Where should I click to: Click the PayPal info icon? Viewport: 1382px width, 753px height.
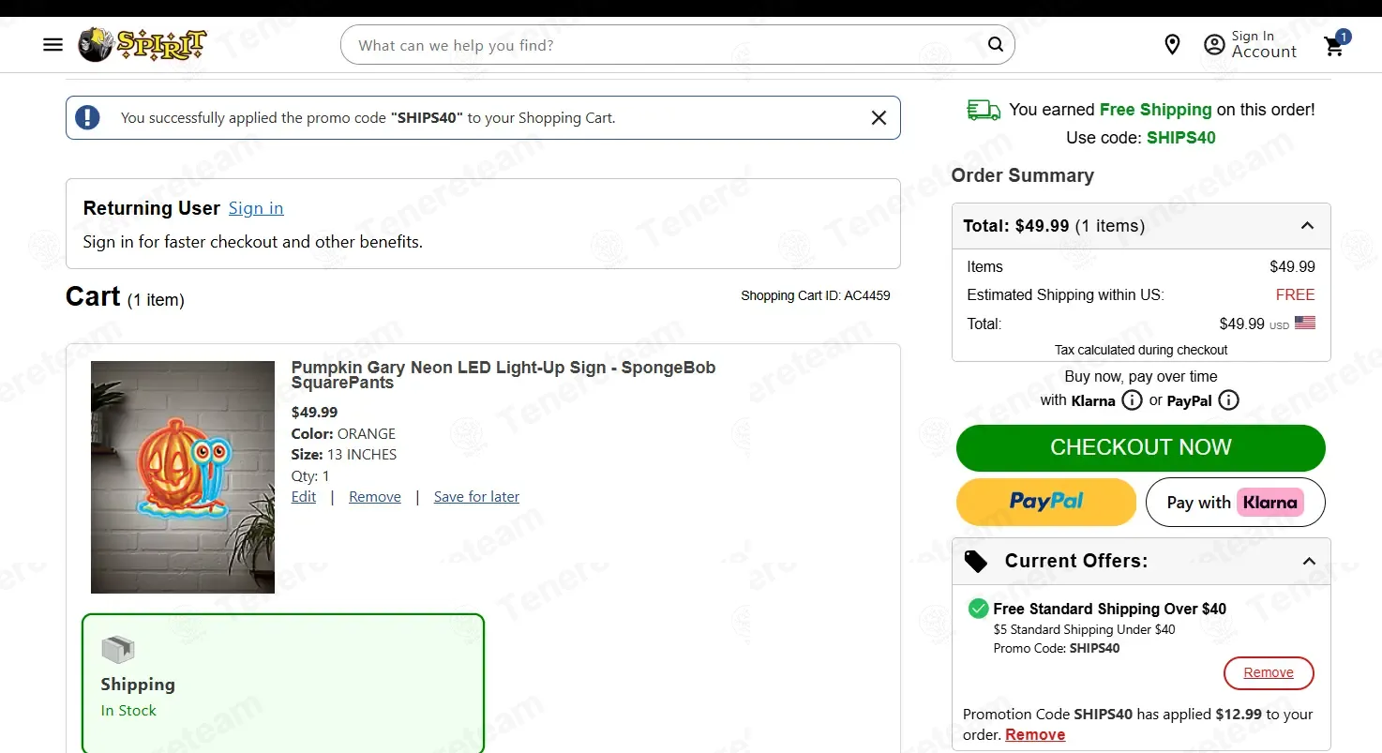point(1228,400)
